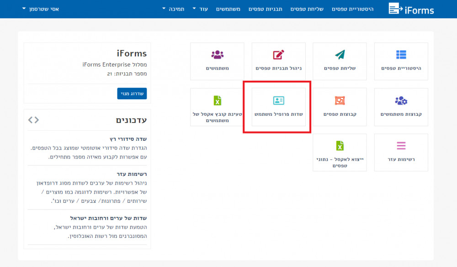Open משתמשים in top navigation
The height and width of the screenshot is (267, 457).
(228, 9)
